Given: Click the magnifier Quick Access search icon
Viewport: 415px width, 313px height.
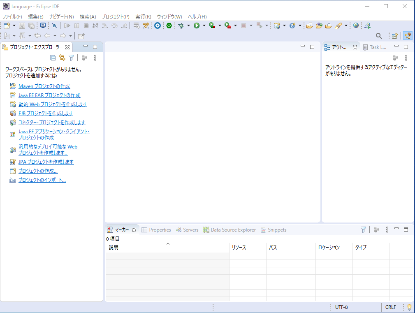Looking at the screenshot, I should (x=379, y=36).
